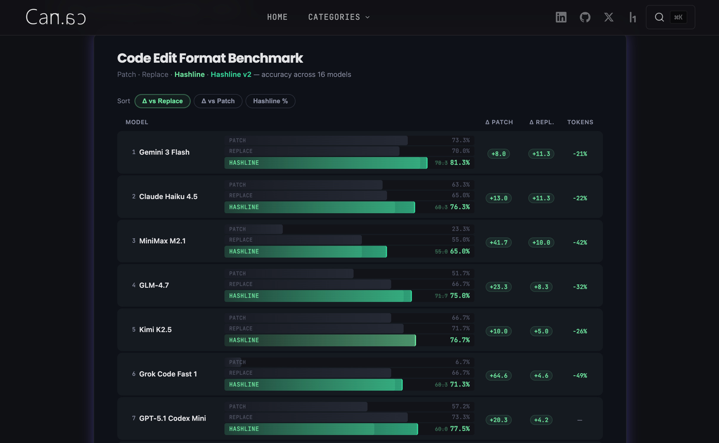
Task: Open the CATEGORIES menu item
Action: coord(334,17)
